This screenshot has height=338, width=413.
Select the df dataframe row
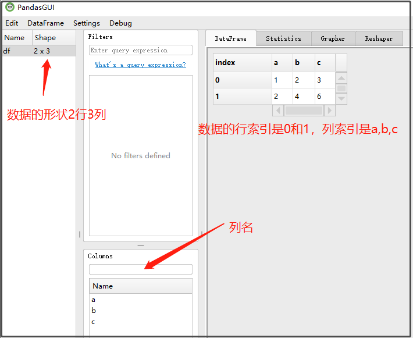click(39, 51)
